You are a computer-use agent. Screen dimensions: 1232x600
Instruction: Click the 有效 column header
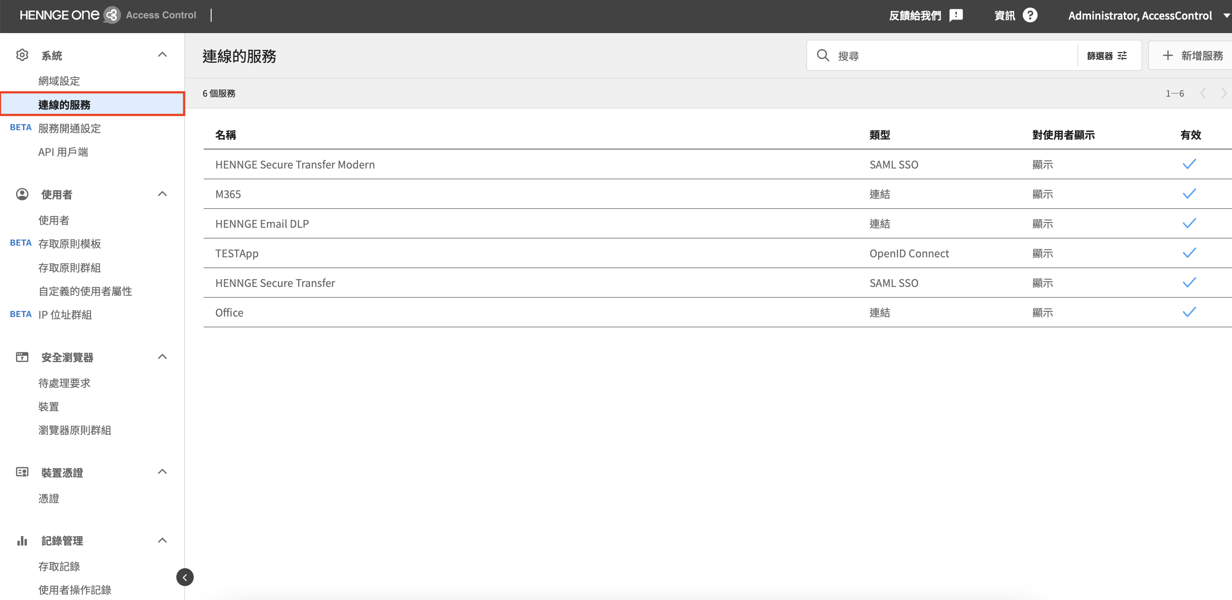tap(1190, 135)
